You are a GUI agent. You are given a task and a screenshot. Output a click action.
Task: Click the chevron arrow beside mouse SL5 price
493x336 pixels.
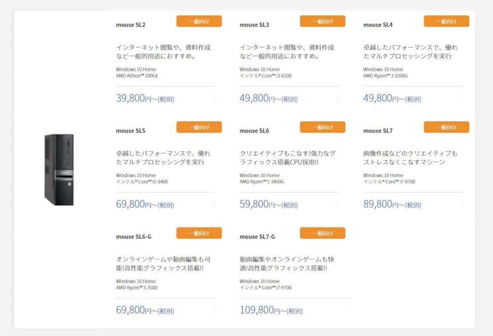[x=214, y=204]
